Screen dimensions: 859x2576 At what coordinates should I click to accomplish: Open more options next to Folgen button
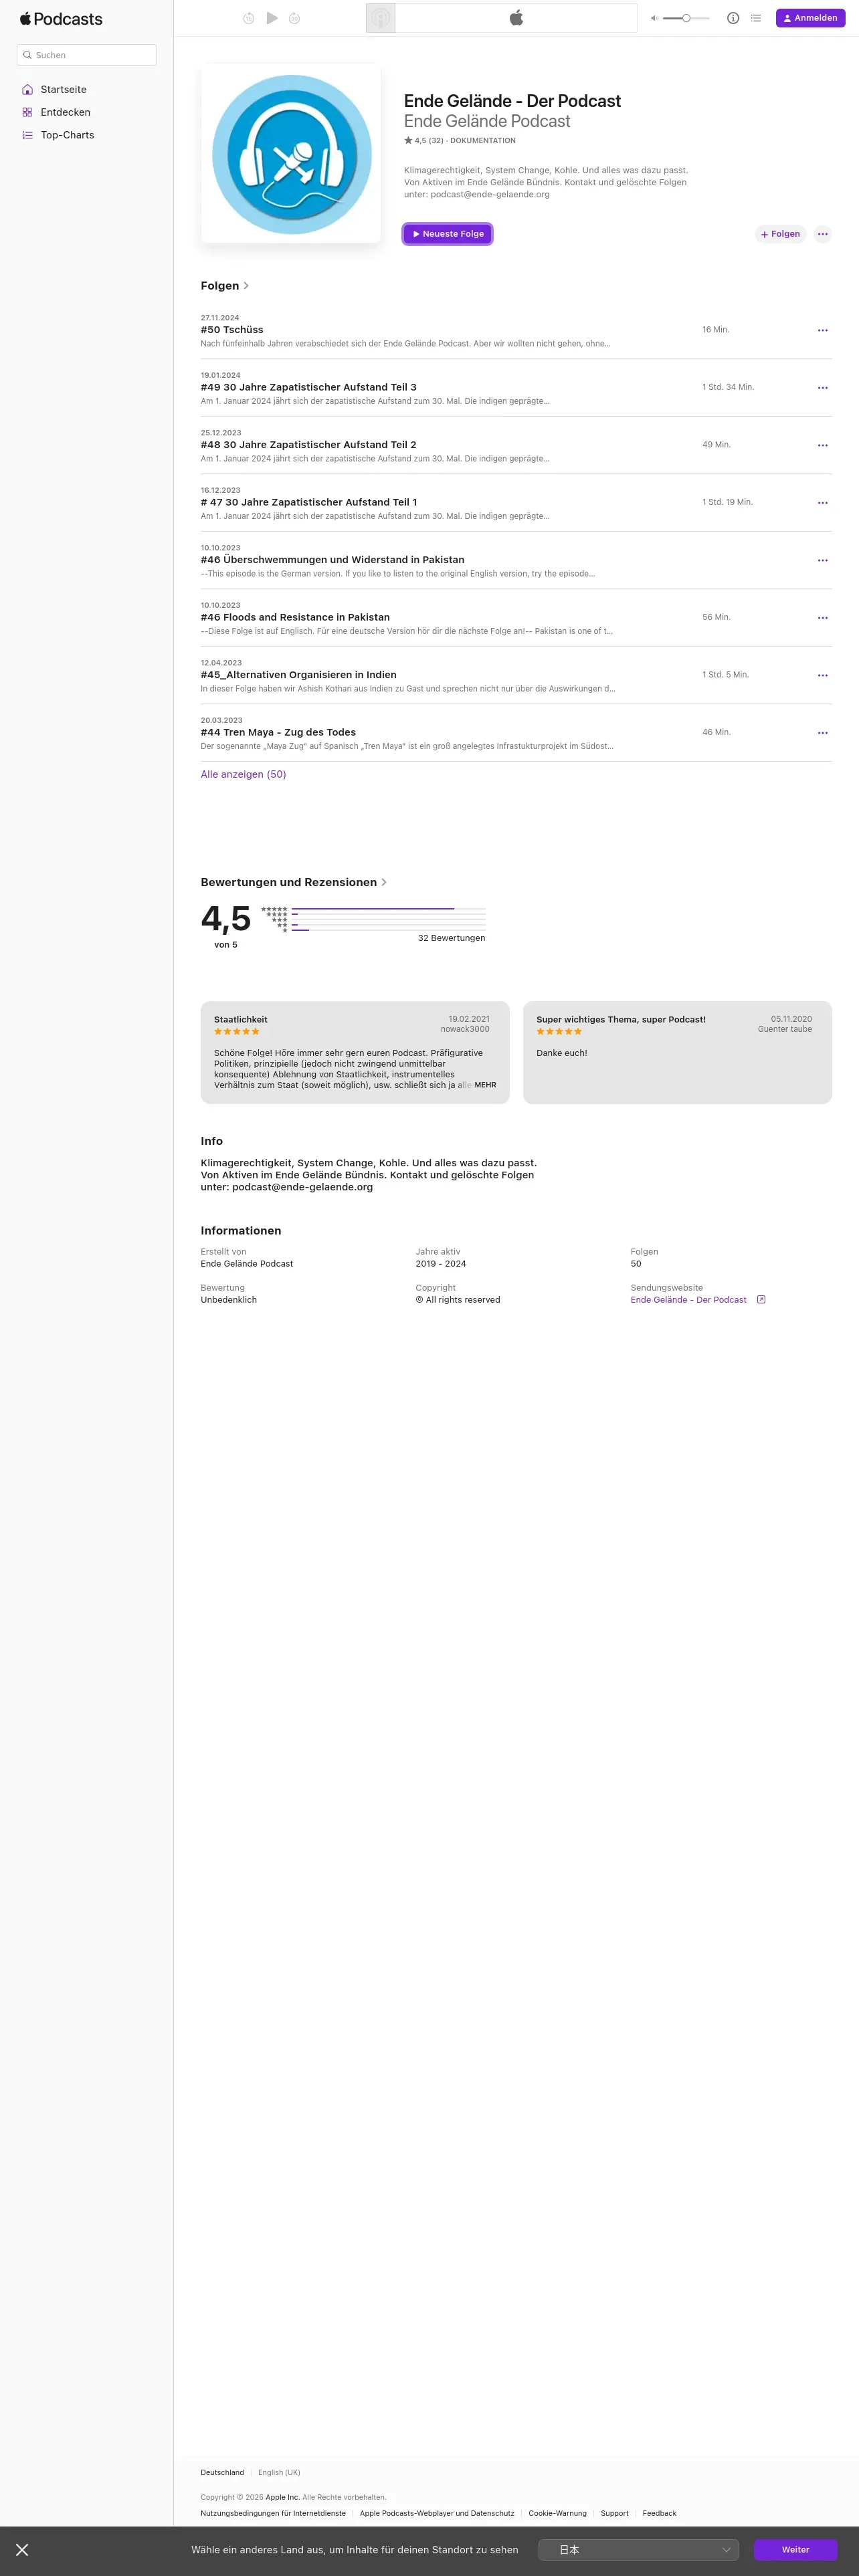[822, 234]
